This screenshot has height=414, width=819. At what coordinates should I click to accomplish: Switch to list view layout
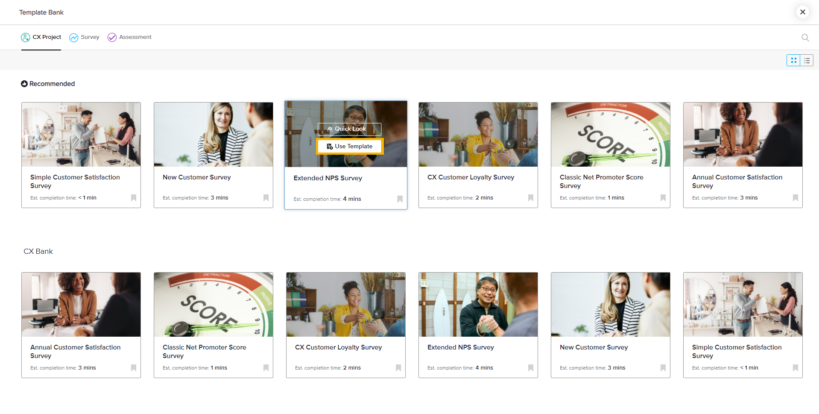[807, 61]
